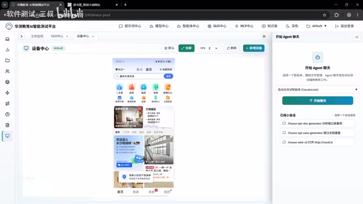Bookmark this page with the star icon

(x=324, y=15)
